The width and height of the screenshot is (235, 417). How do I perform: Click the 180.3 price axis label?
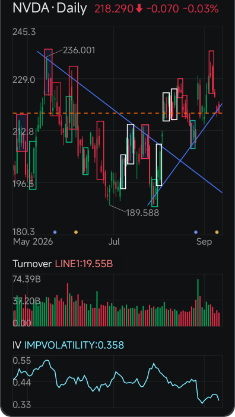[x=24, y=232]
